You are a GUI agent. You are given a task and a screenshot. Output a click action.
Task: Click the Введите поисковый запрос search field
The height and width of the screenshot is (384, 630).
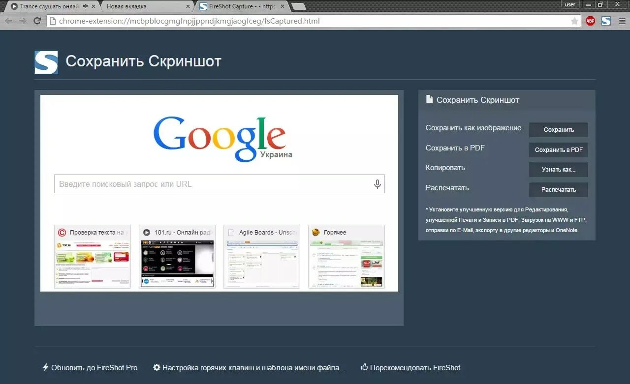[x=219, y=184]
